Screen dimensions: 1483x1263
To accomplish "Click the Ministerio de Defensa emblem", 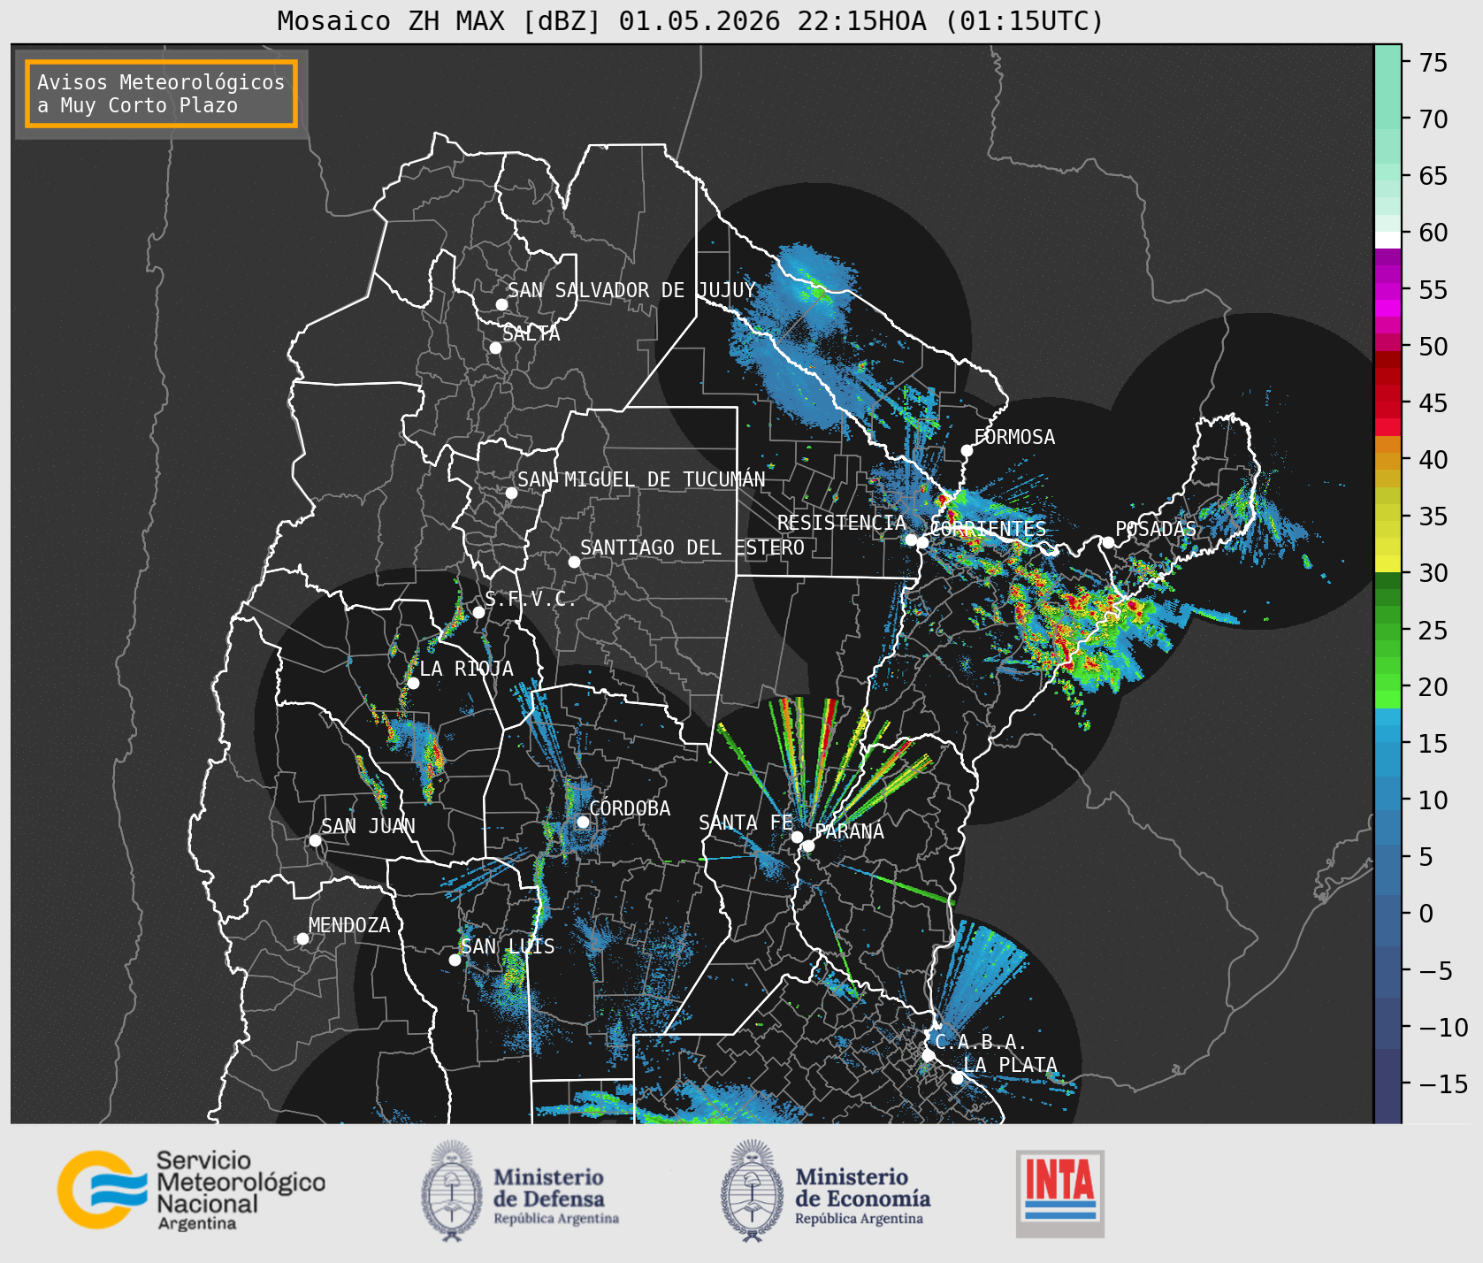I will (x=453, y=1191).
